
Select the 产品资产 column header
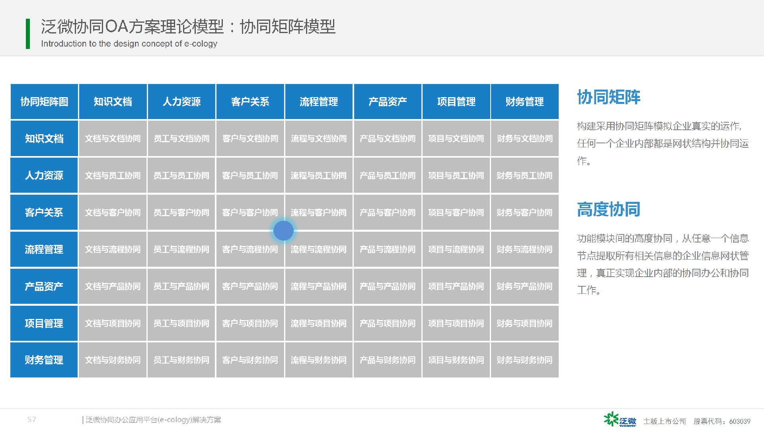(x=388, y=102)
